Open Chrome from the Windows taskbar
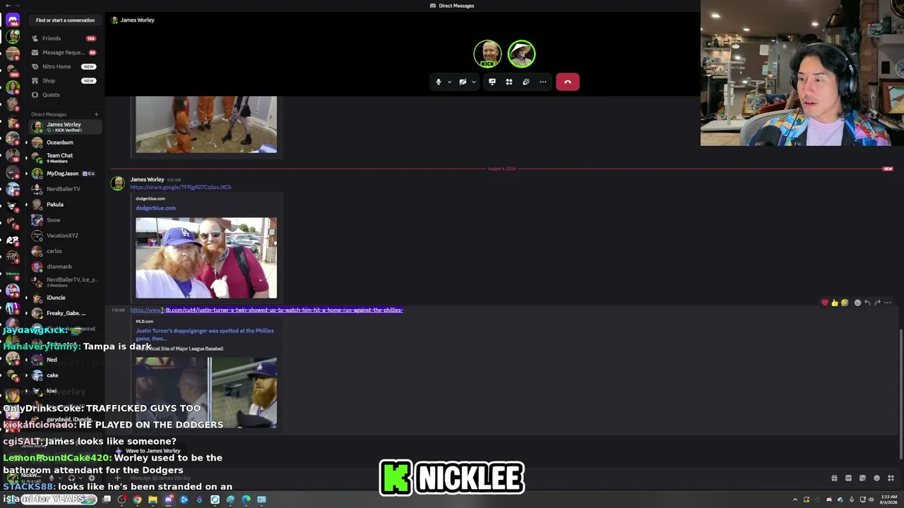904x508 pixels. 137,500
